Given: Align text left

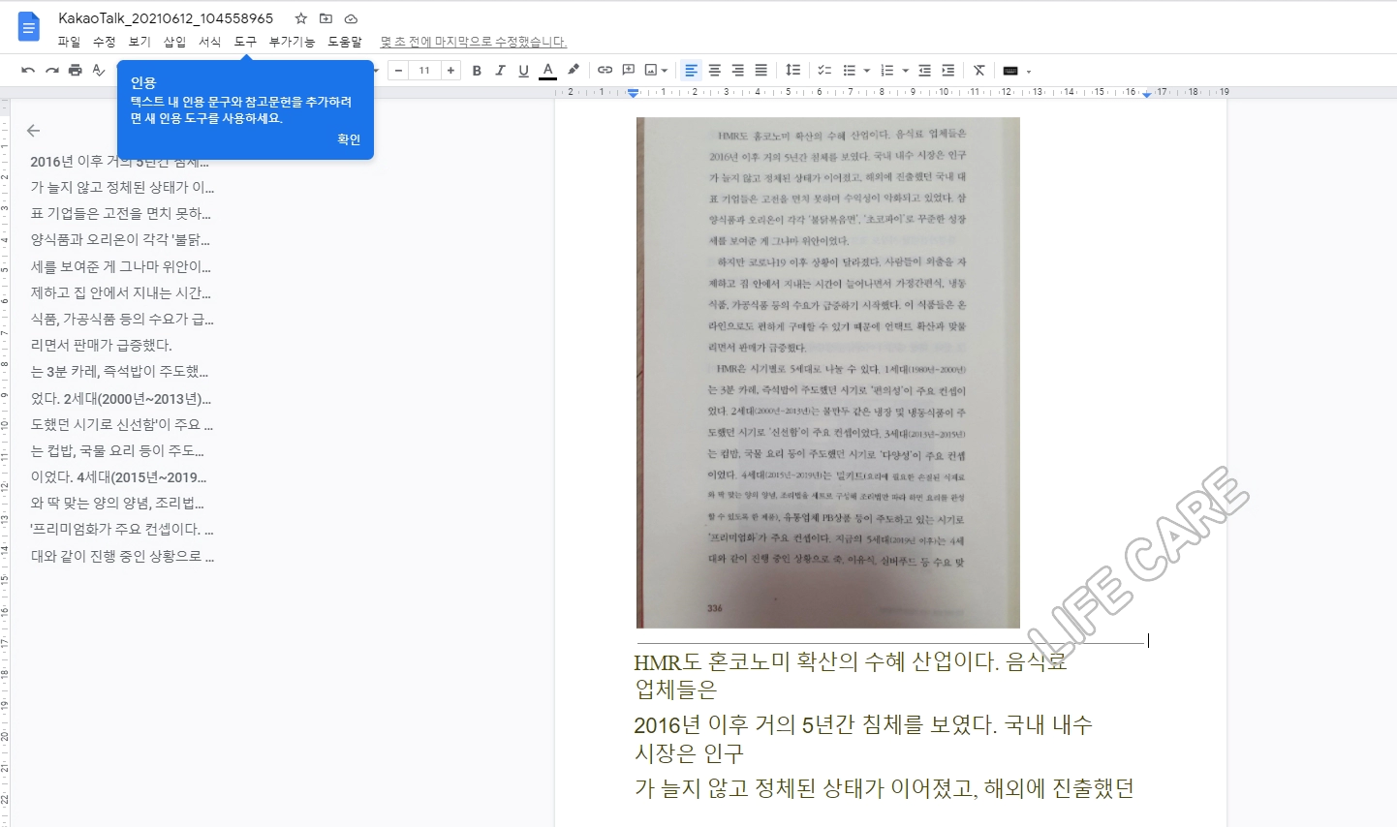Looking at the screenshot, I should pyautogui.click(x=691, y=70).
